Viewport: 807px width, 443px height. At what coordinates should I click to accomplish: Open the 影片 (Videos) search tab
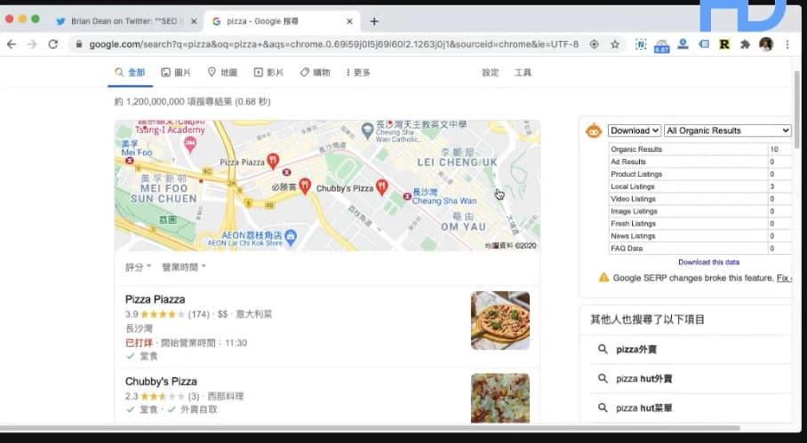coord(268,73)
